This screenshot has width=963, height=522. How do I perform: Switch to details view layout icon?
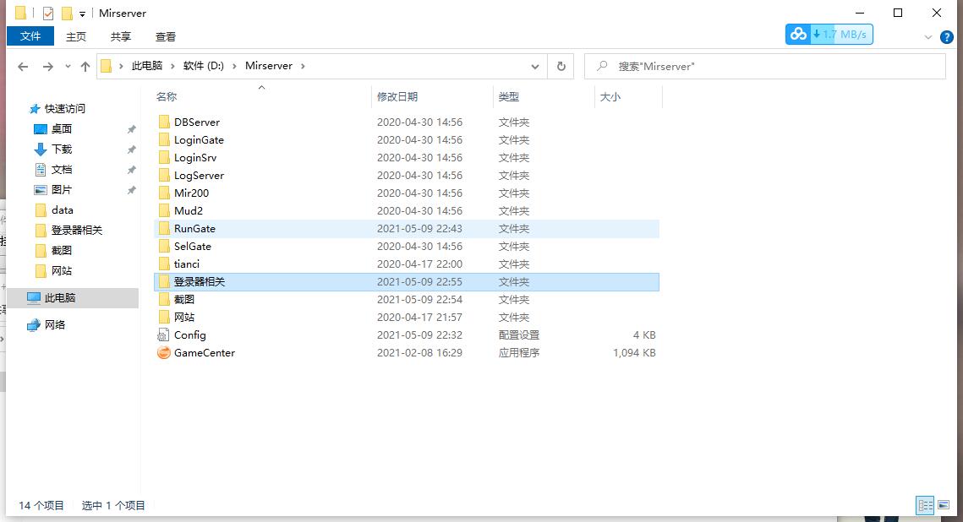click(x=925, y=505)
